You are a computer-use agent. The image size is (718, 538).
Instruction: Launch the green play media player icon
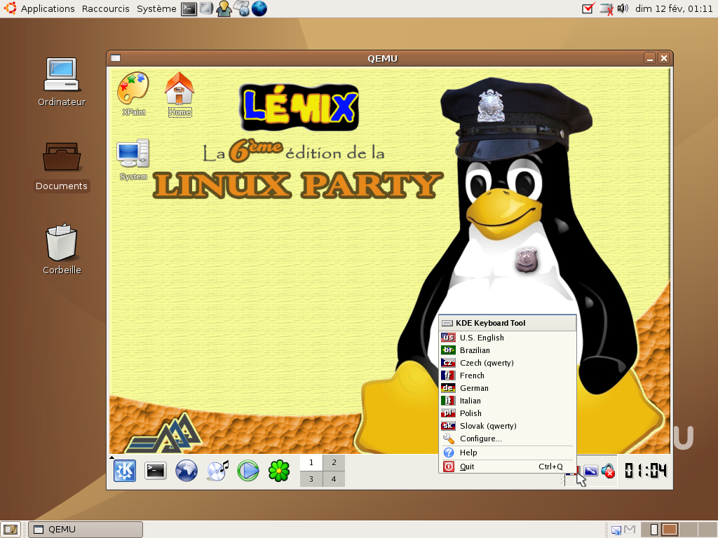pos(248,471)
